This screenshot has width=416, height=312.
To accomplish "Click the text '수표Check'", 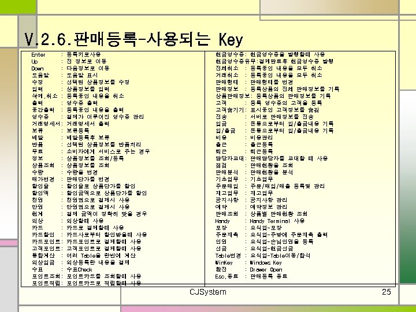I will tap(79, 269).
